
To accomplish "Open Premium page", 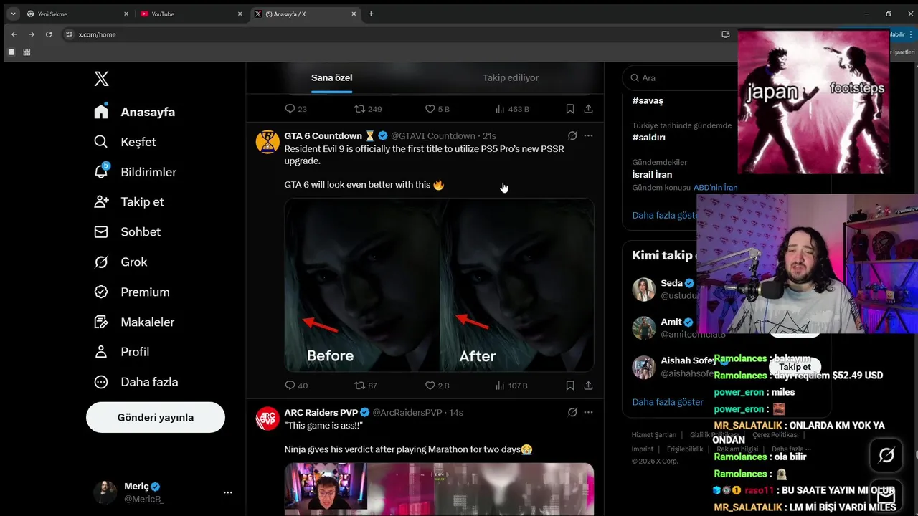I will (132, 292).
